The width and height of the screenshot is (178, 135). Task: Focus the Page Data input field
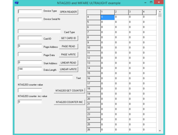(x=30, y=54)
